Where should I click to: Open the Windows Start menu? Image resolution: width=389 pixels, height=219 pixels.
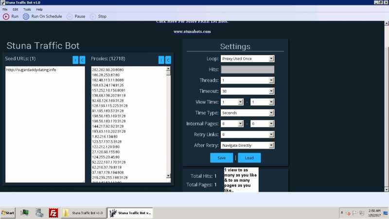8,213
